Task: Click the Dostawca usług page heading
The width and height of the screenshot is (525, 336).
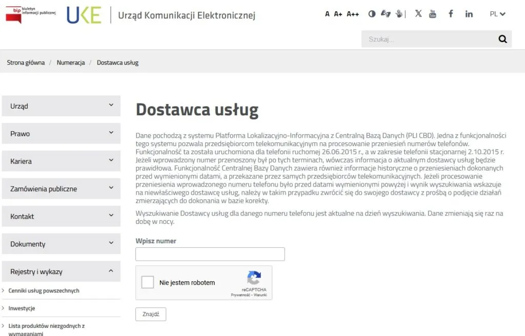Action: (197, 110)
